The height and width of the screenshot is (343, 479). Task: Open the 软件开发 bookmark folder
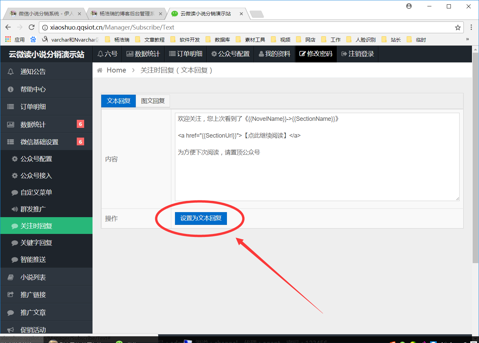(x=185, y=40)
